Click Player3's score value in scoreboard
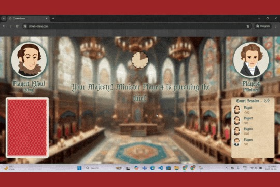The image size is (280, 187). pos(246,134)
